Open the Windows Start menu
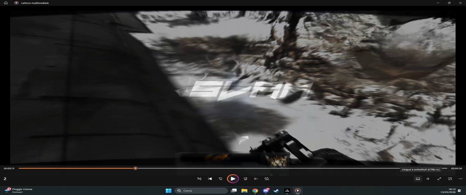Viewport: 466px width, 195px height. coord(168,191)
